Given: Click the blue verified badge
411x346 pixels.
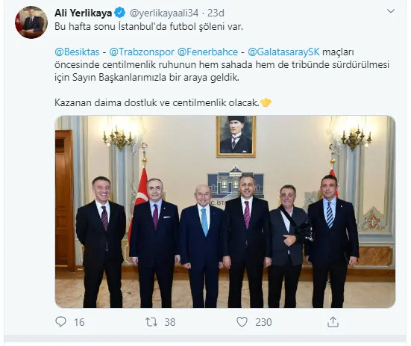Looking at the screenshot, I should (x=120, y=13).
